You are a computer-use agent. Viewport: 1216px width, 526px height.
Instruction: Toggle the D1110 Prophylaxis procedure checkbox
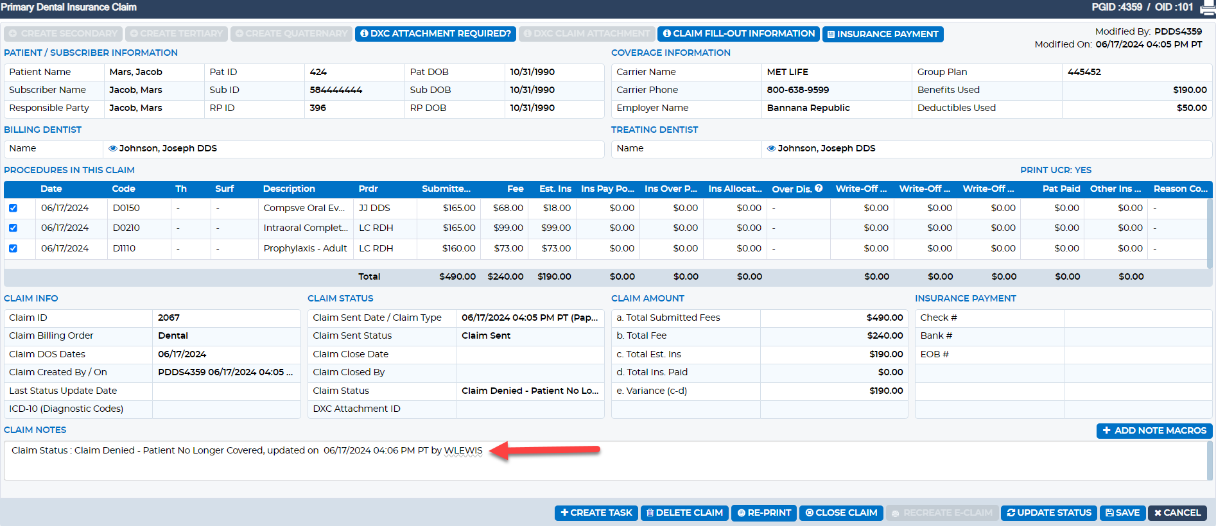pos(13,248)
